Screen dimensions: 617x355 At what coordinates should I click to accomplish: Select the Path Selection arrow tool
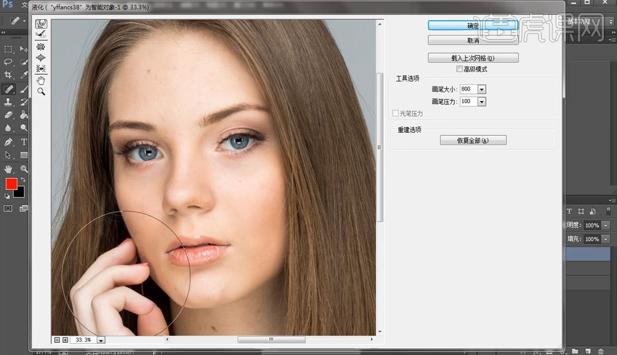pos(8,155)
